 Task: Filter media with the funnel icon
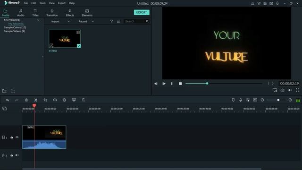pyautogui.click(x=111, y=21)
